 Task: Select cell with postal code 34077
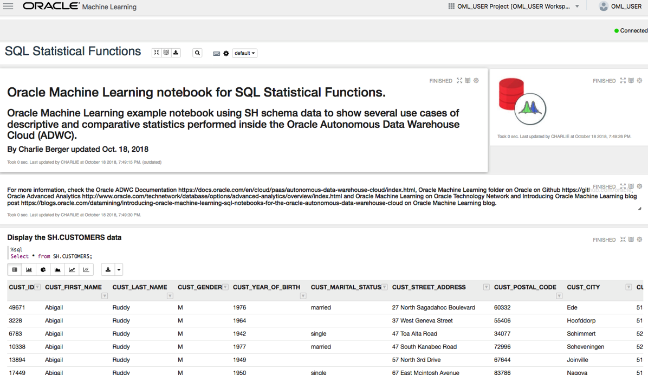(502, 334)
